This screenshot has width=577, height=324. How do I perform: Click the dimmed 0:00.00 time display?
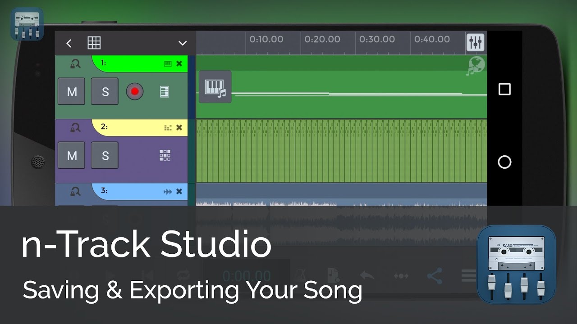click(247, 275)
